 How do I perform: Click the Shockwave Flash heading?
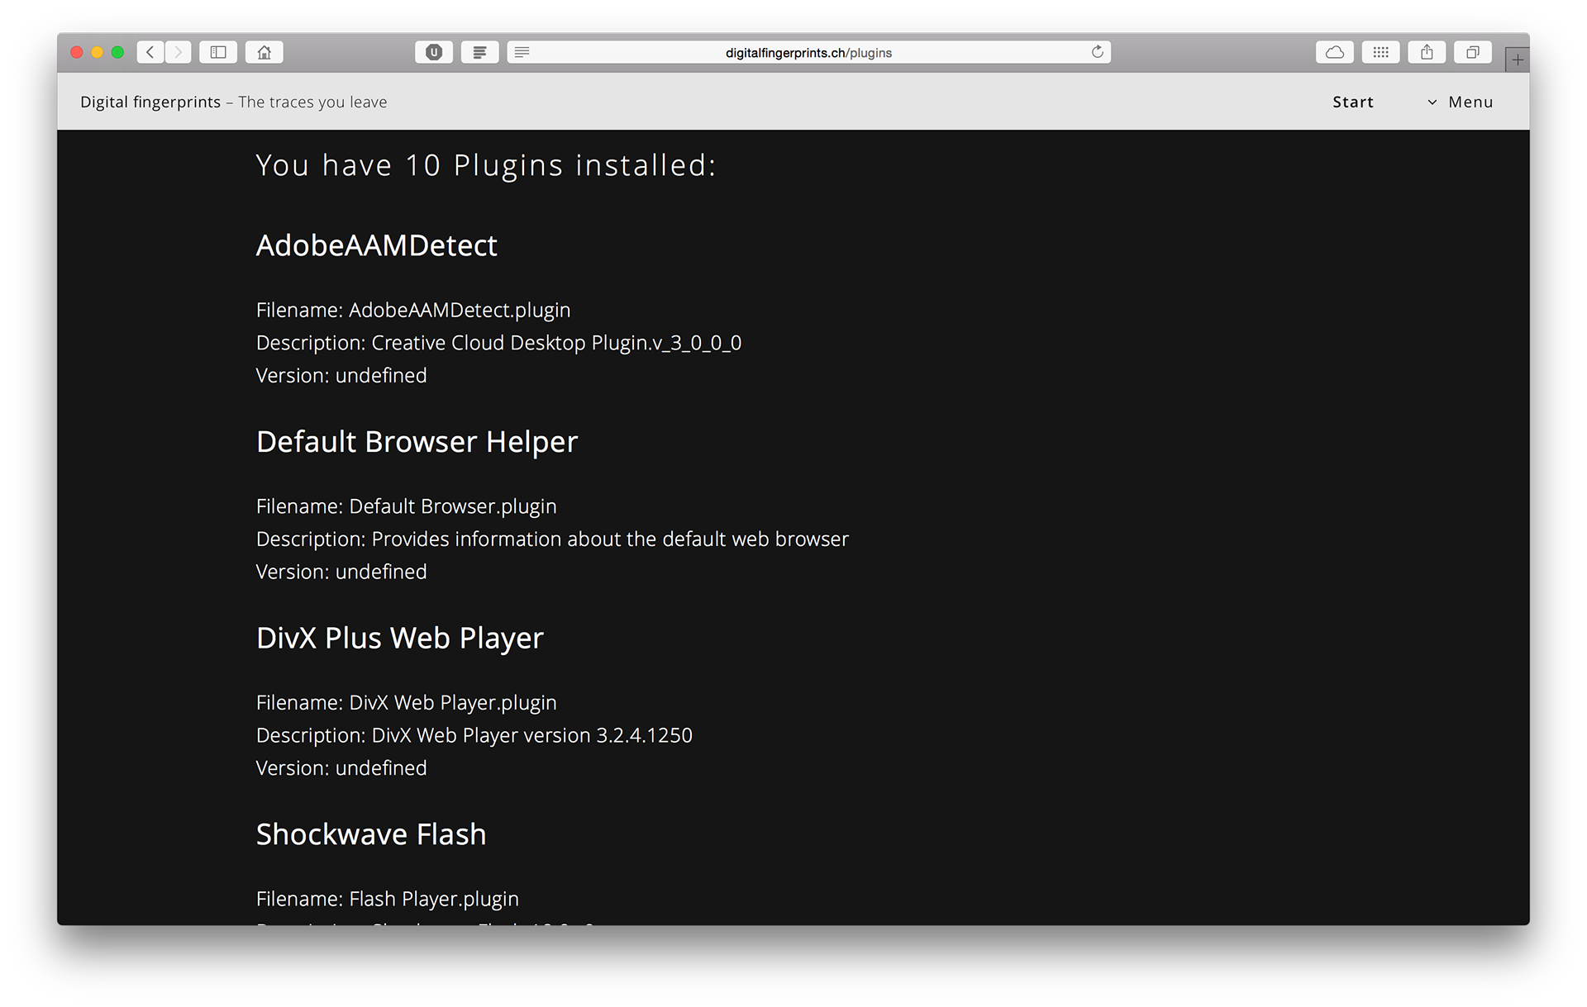point(371,834)
